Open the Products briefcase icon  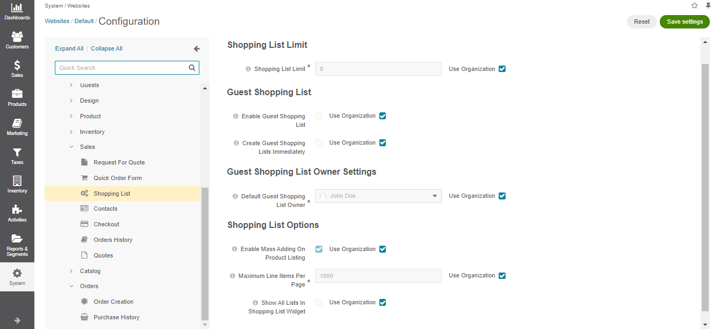point(17,94)
